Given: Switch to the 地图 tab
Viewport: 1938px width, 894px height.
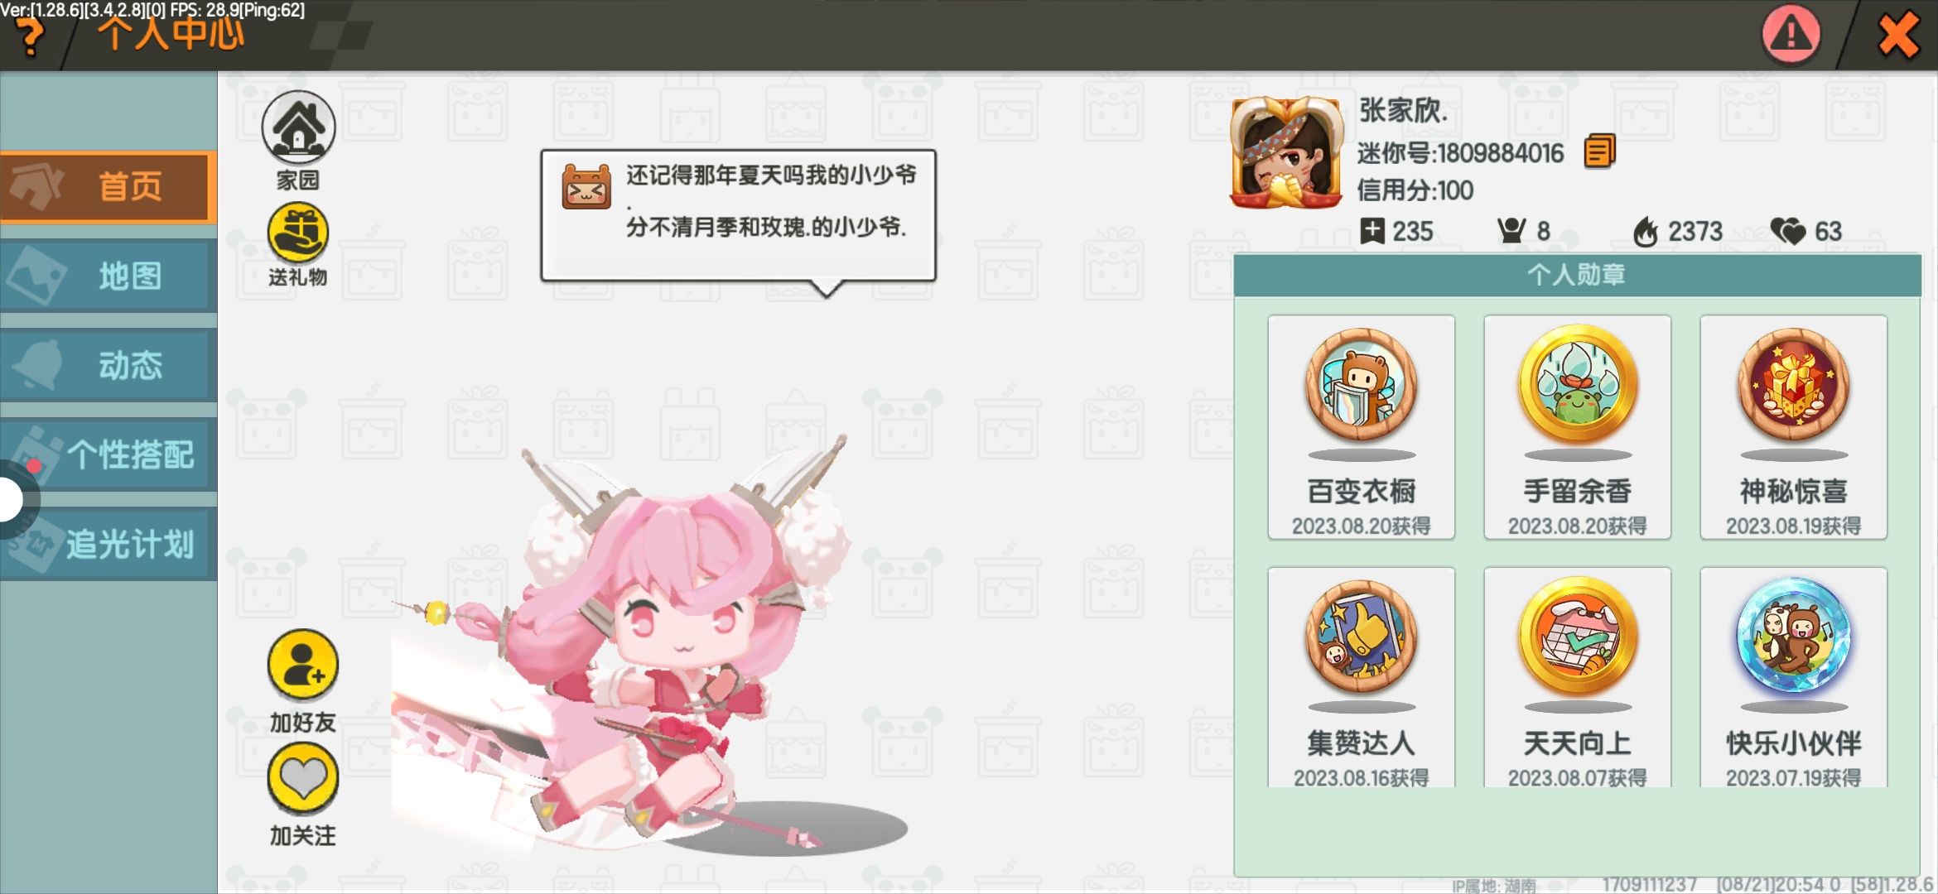Looking at the screenshot, I should click(108, 276).
